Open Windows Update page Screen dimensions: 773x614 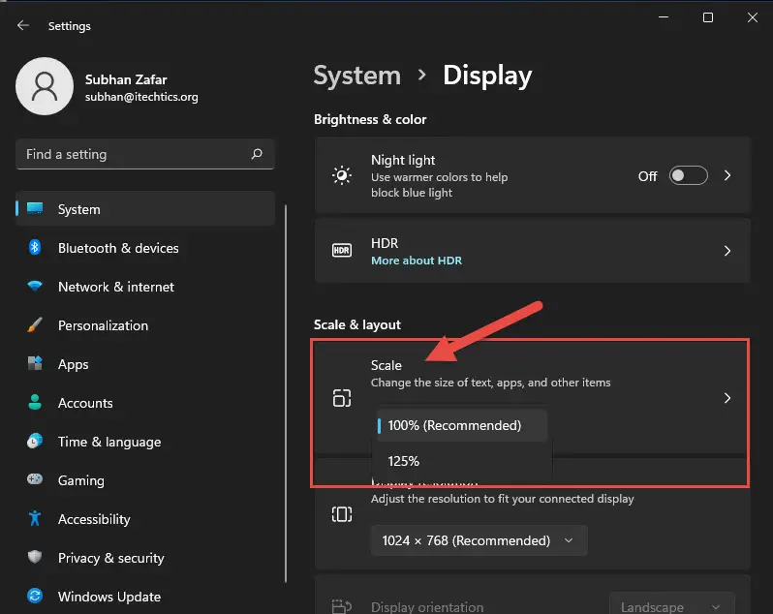[145, 597]
